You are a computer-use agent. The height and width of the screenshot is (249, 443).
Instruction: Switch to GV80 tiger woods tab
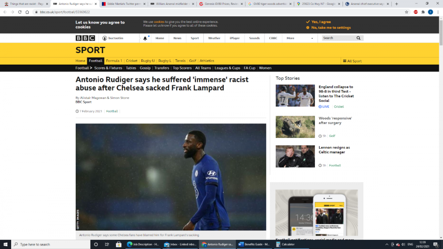click(x=269, y=4)
